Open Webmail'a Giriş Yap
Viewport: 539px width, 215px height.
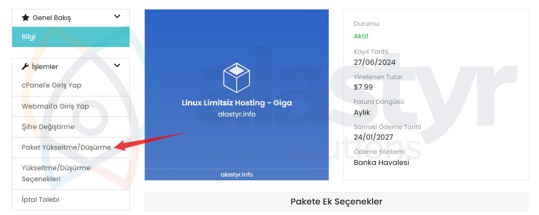pyautogui.click(x=71, y=106)
